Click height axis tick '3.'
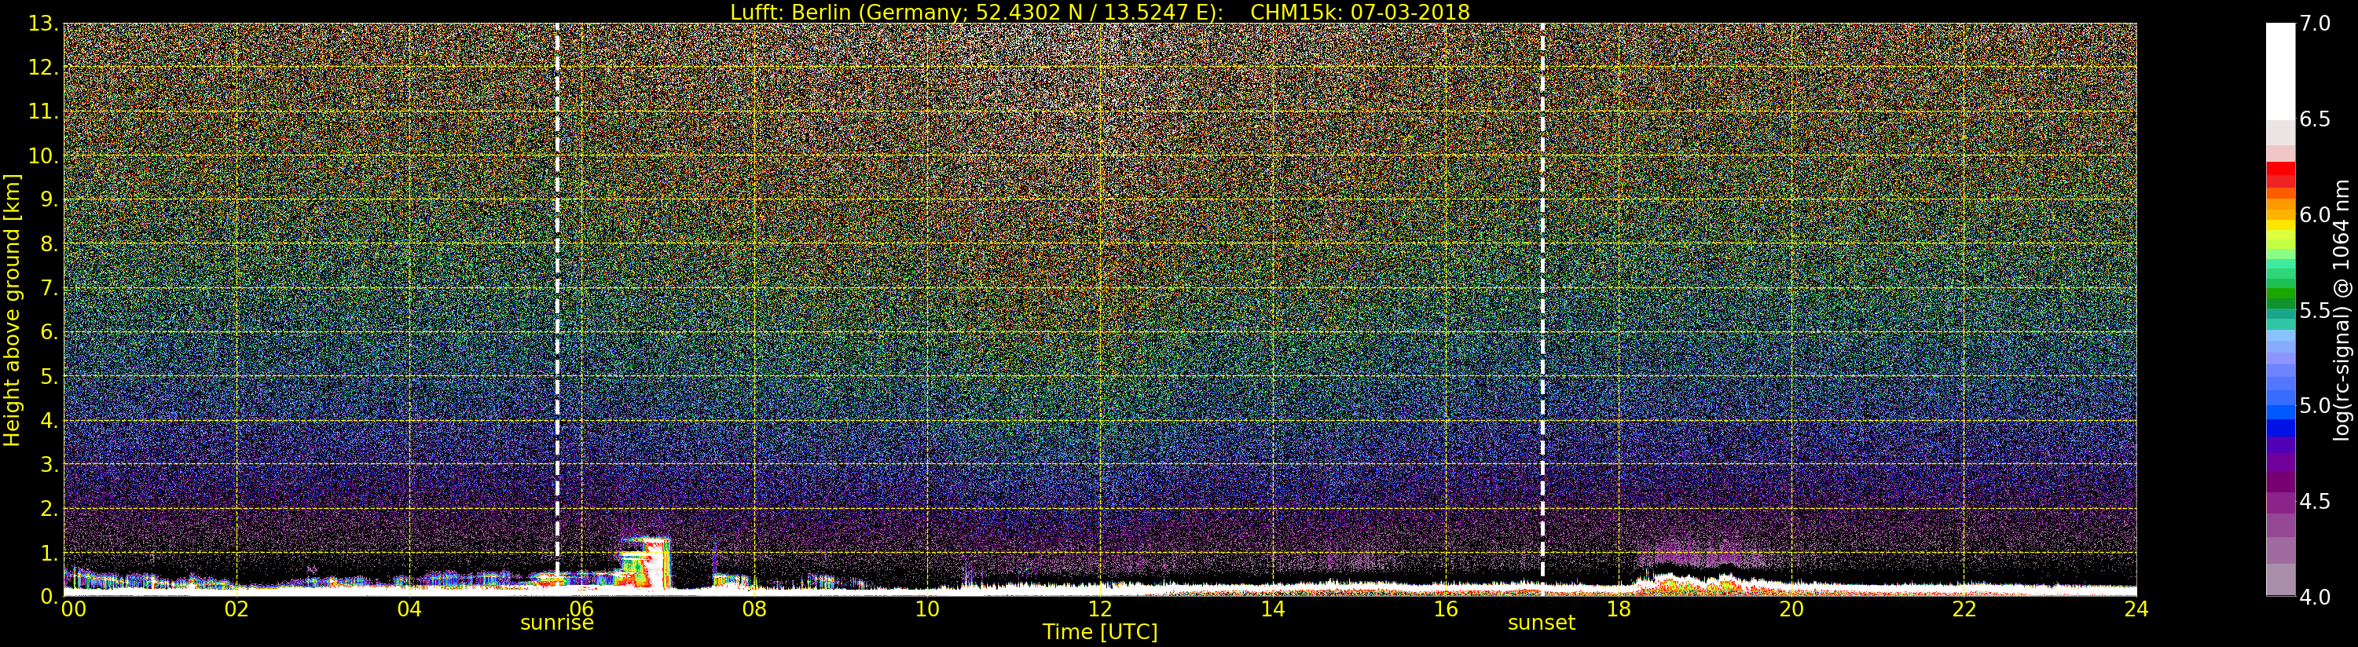The width and height of the screenshot is (2358, 647). pyautogui.click(x=50, y=464)
